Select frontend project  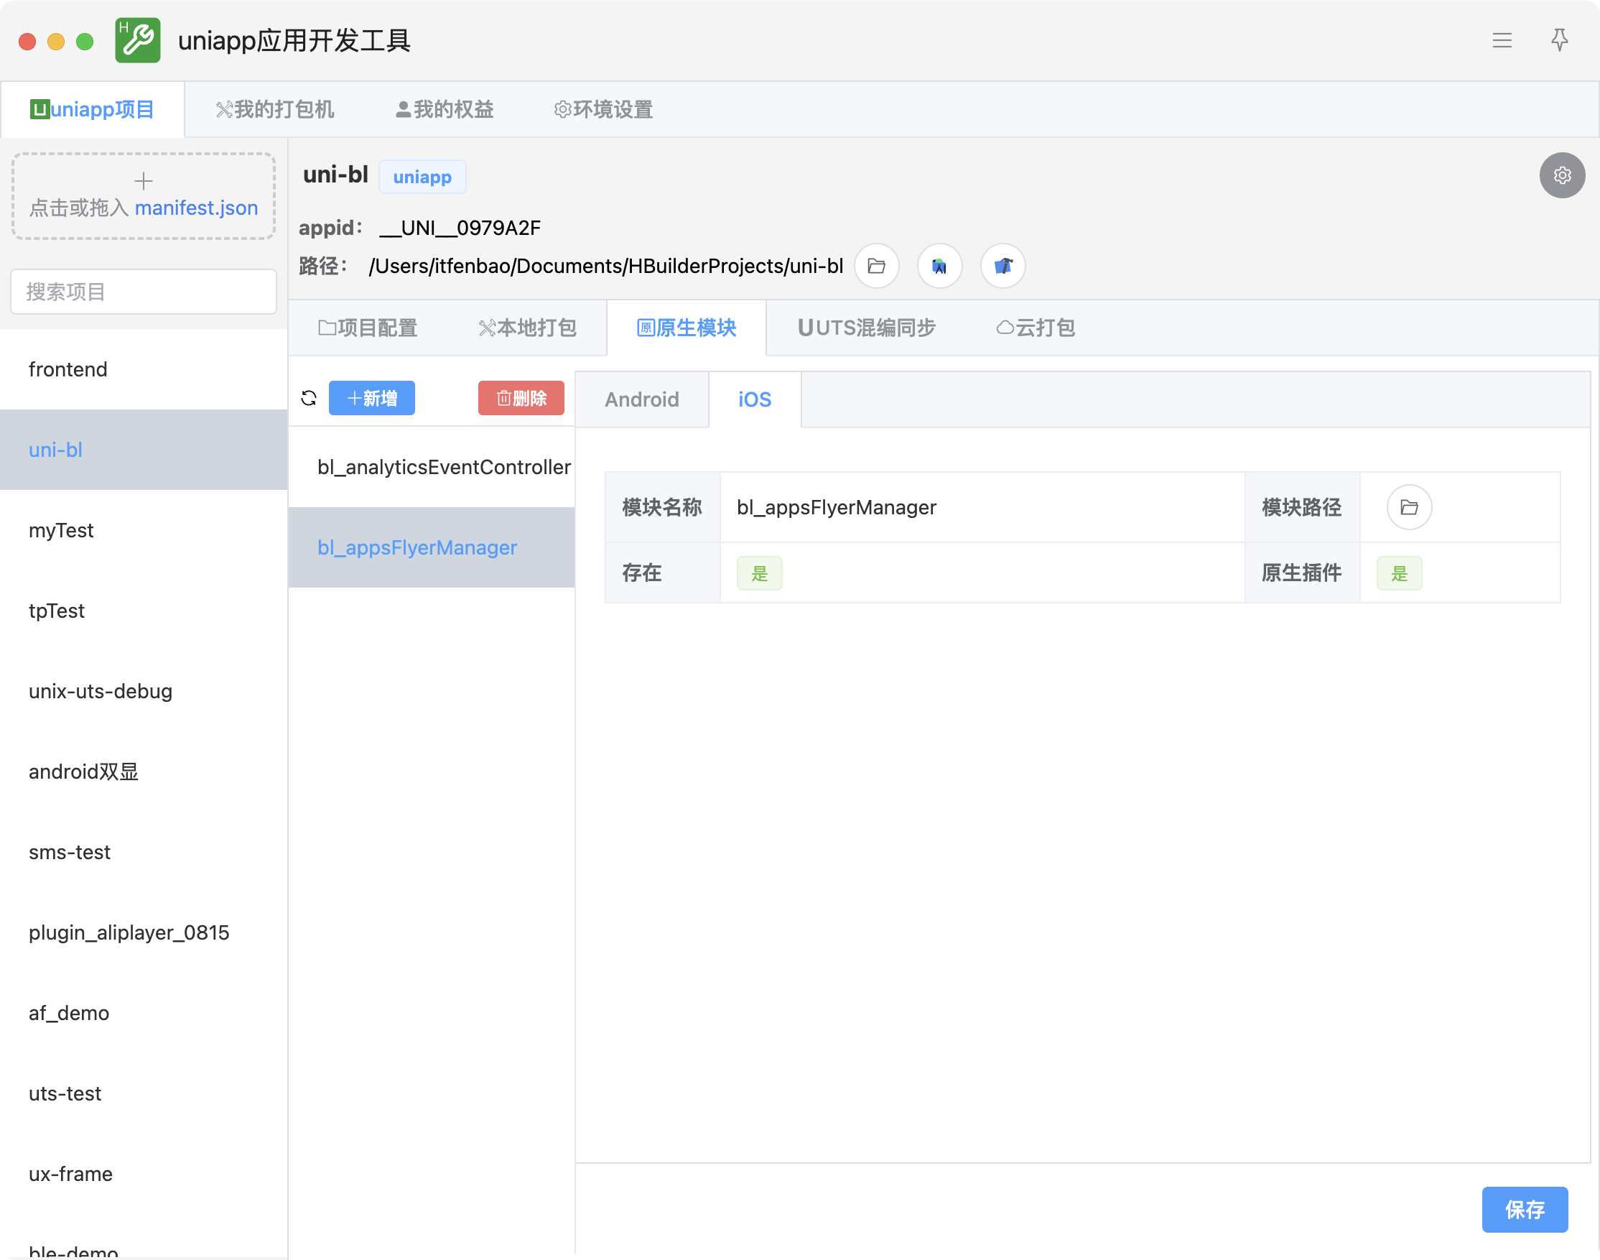click(x=144, y=369)
